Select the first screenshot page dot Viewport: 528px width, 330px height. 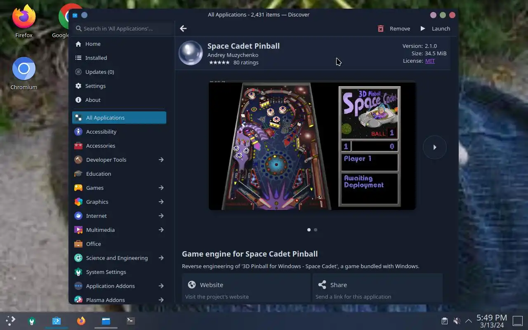click(x=309, y=230)
